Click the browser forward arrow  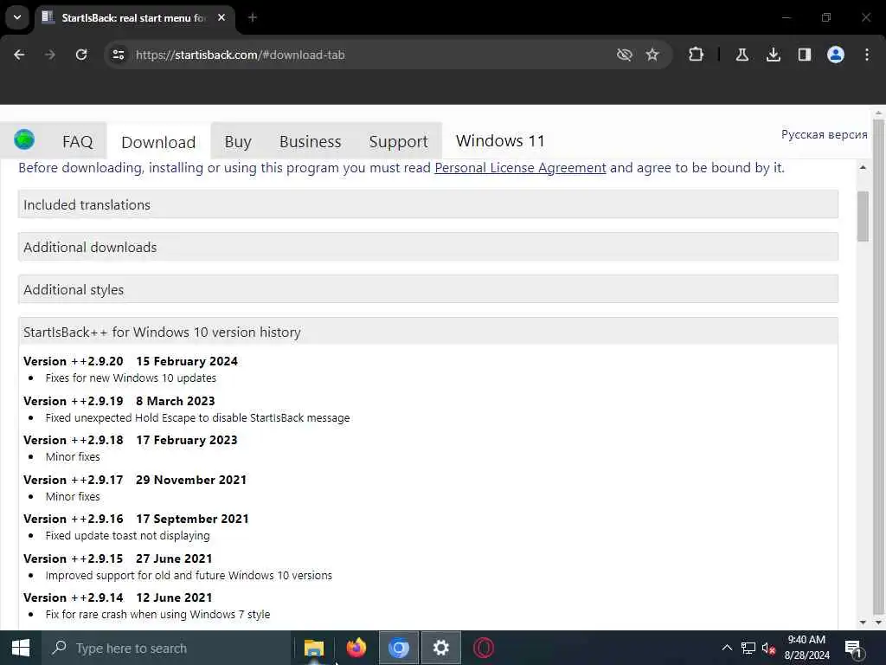click(50, 55)
